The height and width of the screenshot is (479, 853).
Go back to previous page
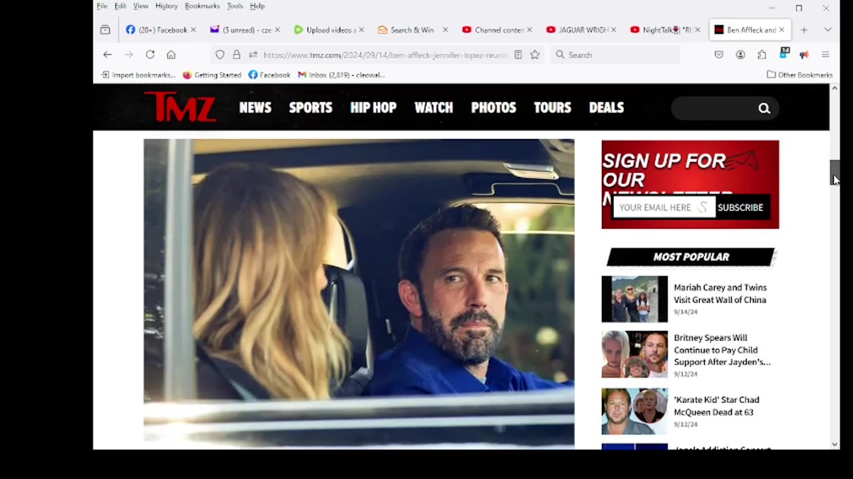107,55
